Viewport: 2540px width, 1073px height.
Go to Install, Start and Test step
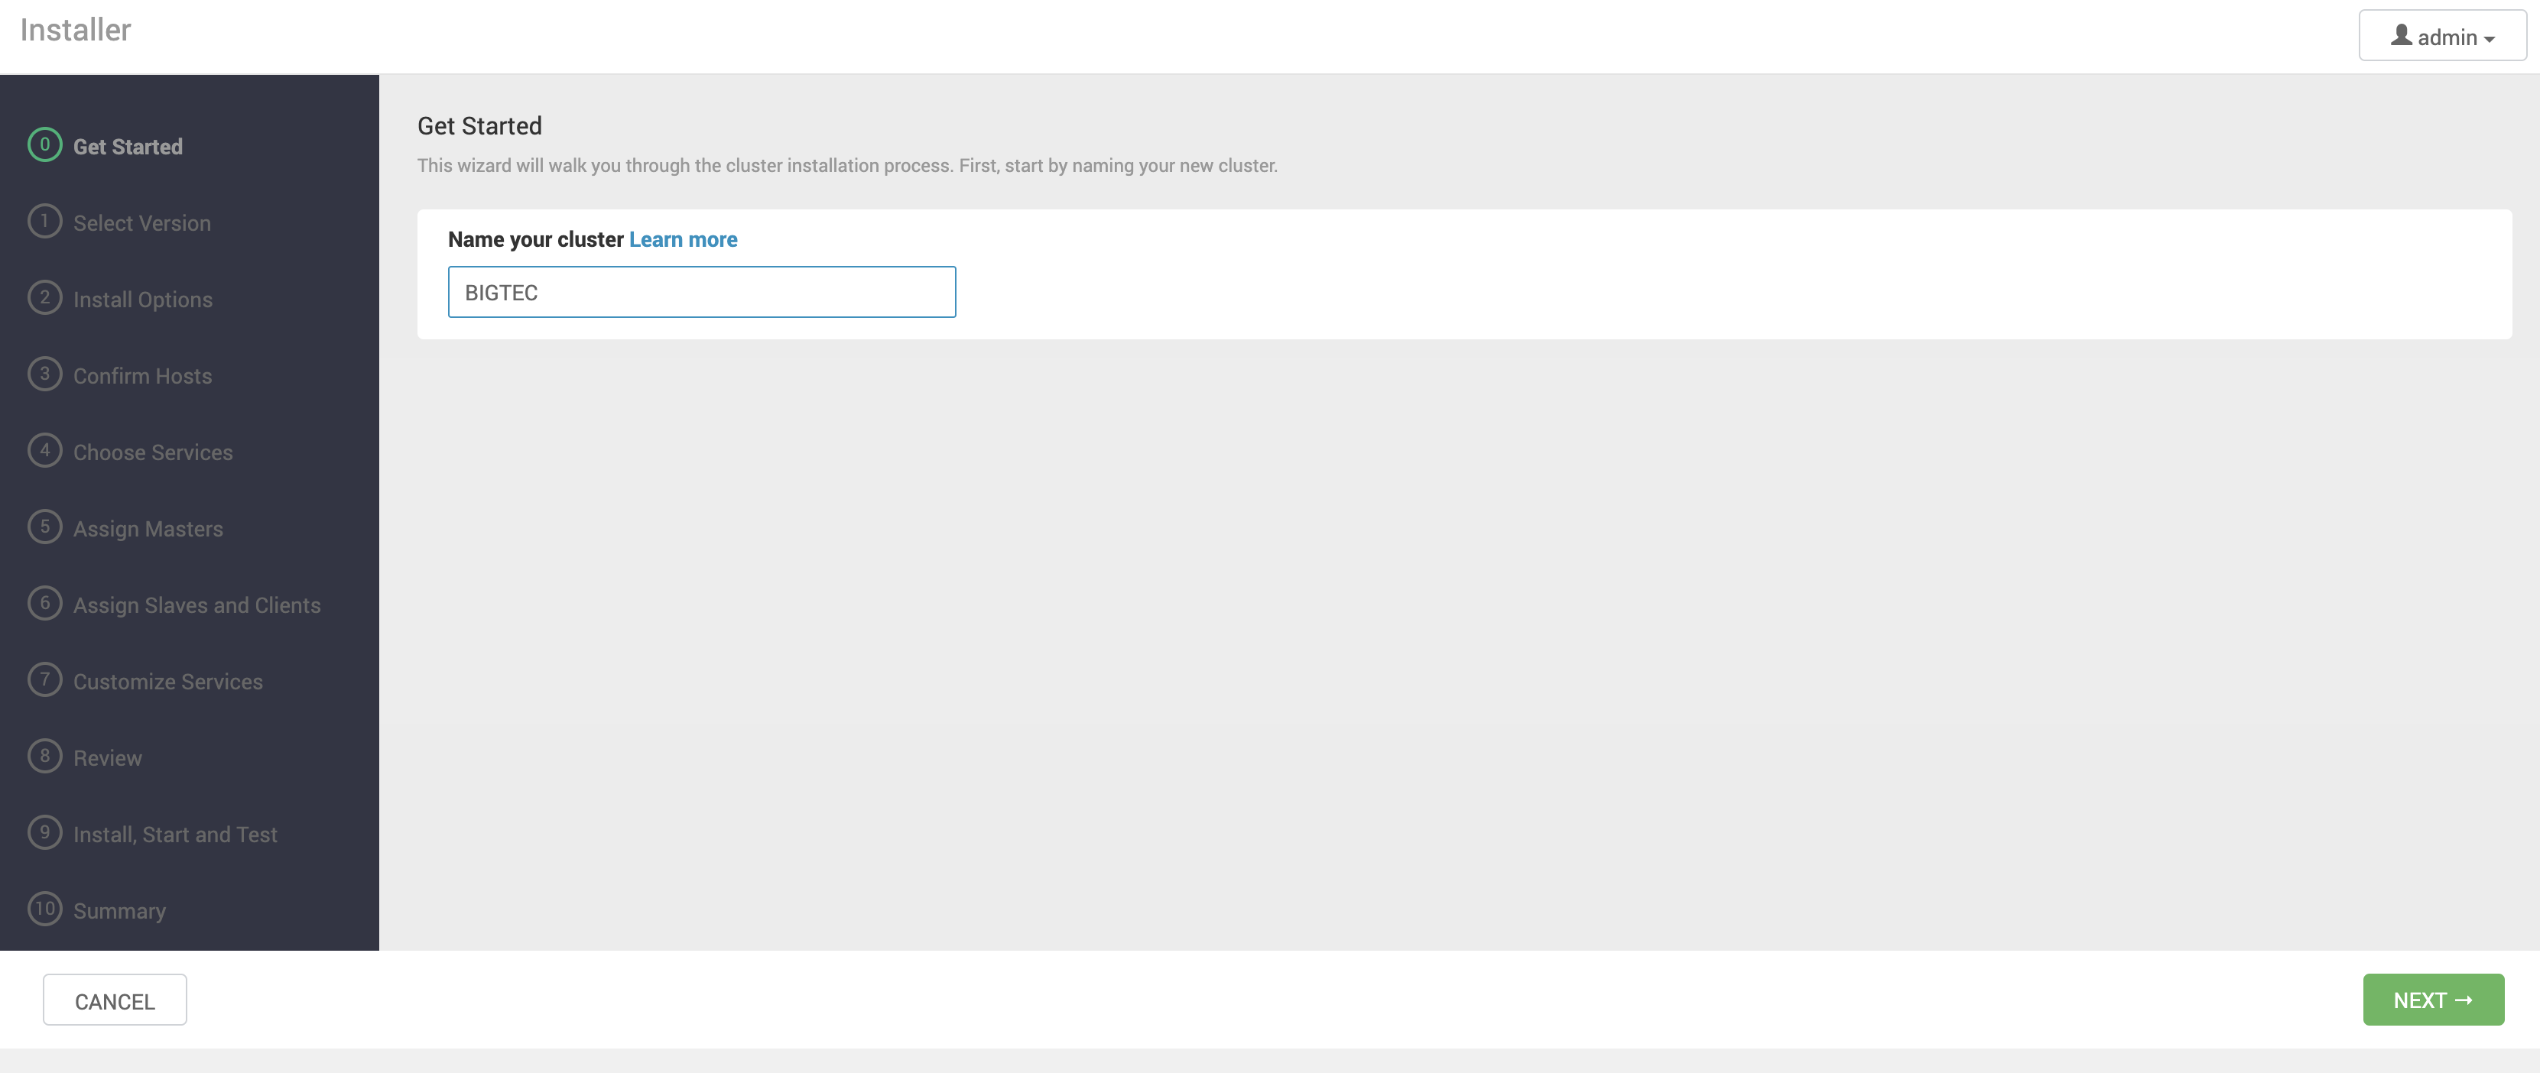point(176,835)
